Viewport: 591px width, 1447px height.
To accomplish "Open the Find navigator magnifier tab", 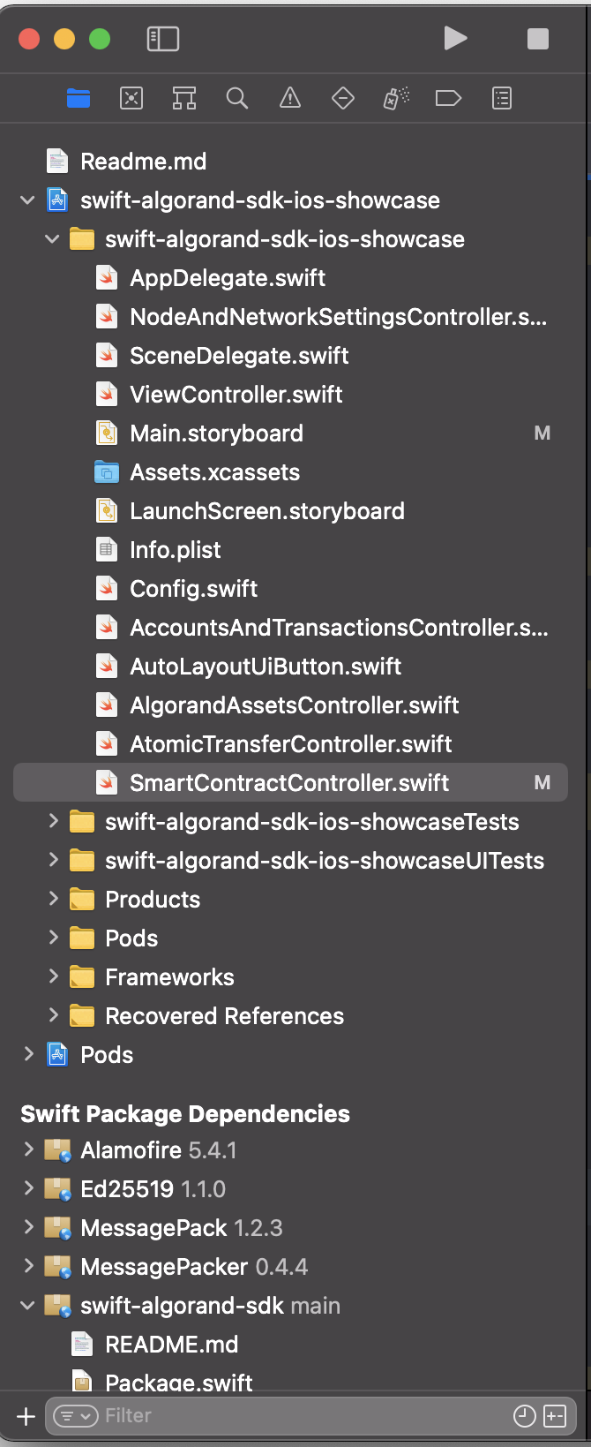I will [x=237, y=98].
